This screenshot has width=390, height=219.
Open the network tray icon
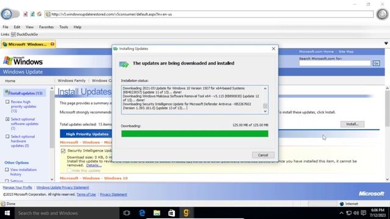[349, 213]
